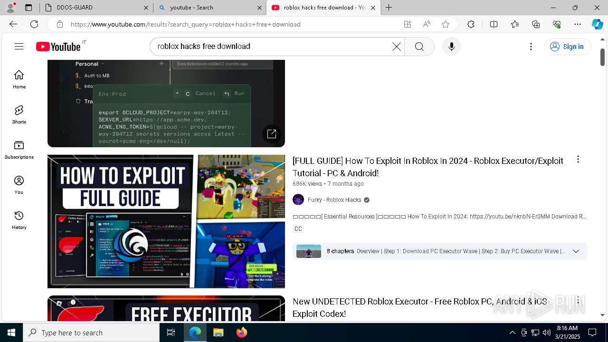Image resolution: width=608 pixels, height=342 pixels.
Task: Click the video description snippet text
Action: [x=439, y=217]
